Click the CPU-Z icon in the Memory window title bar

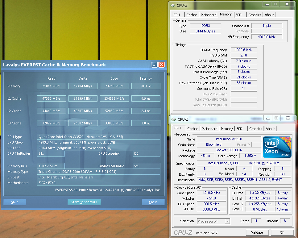[173, 5]
